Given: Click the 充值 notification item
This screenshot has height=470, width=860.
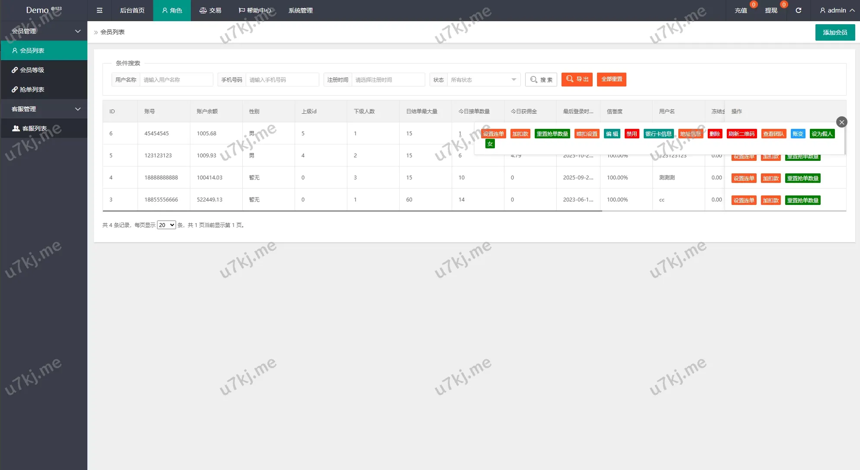Looking at the screenshot, I should [741, 10].
